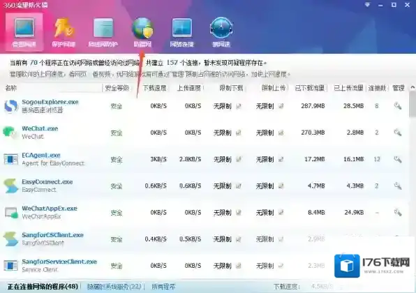Select the WeChatAppEx.exe file name
Viewport: 416px width, 293px height.
[x=50, y=209]
